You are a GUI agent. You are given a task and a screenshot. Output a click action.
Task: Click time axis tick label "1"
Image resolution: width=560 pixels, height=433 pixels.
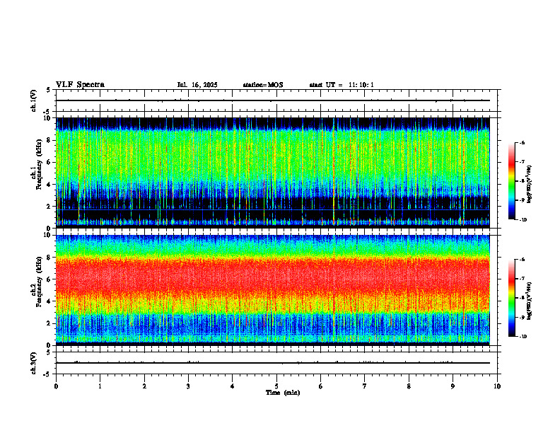[x=100, y=386]
